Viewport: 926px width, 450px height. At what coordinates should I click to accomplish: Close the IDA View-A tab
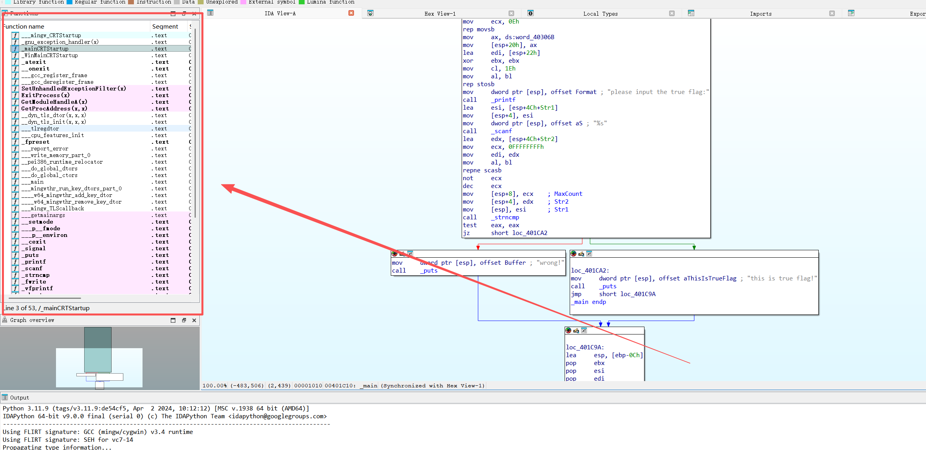(351, 13)
